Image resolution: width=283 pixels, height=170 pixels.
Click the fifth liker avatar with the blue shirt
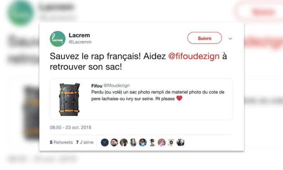click(x=143, y=143)
